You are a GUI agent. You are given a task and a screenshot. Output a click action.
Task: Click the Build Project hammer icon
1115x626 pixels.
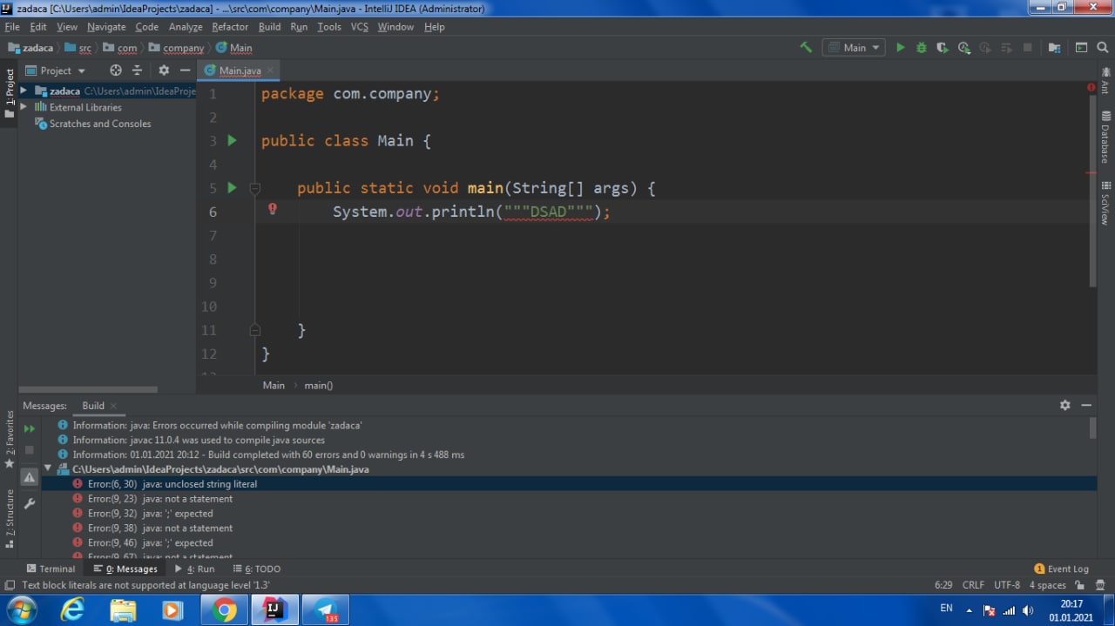(806, 47)
